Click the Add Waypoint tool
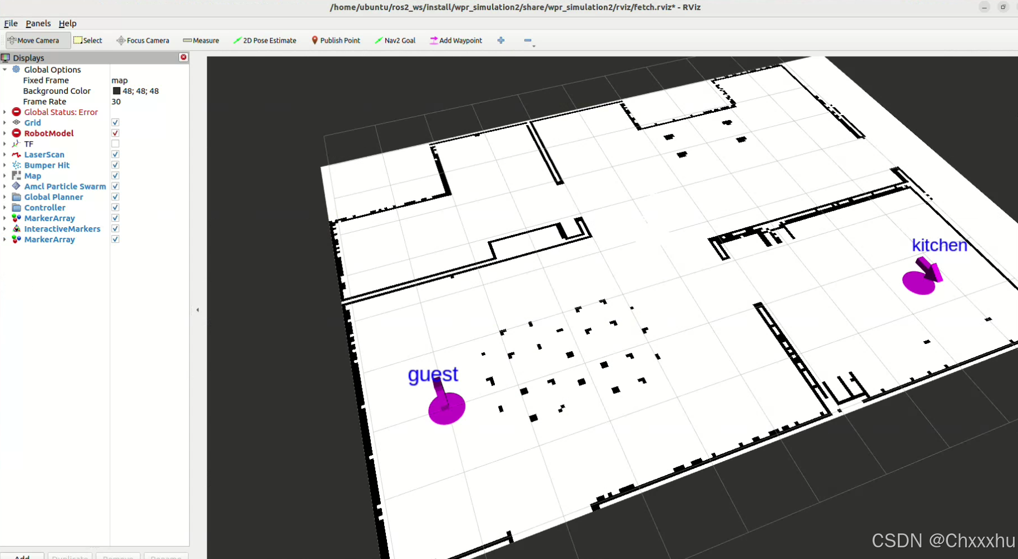The width and height of the screenshot is (1018, 559). 456,41
